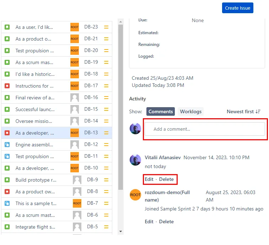Open issue 'I'd like a historic...'
The height and width of the screenshot is (245, 269).
pos(35,74)
